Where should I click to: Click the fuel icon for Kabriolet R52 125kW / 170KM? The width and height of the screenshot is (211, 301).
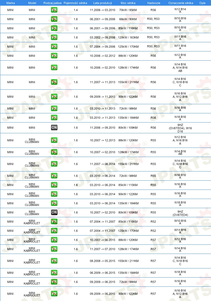coord(54,230)
